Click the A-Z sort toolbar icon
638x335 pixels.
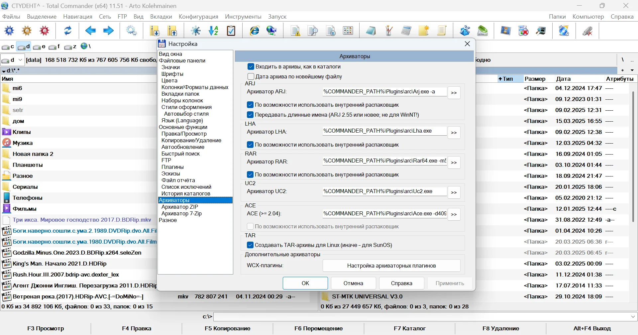(x=214, y=31)
